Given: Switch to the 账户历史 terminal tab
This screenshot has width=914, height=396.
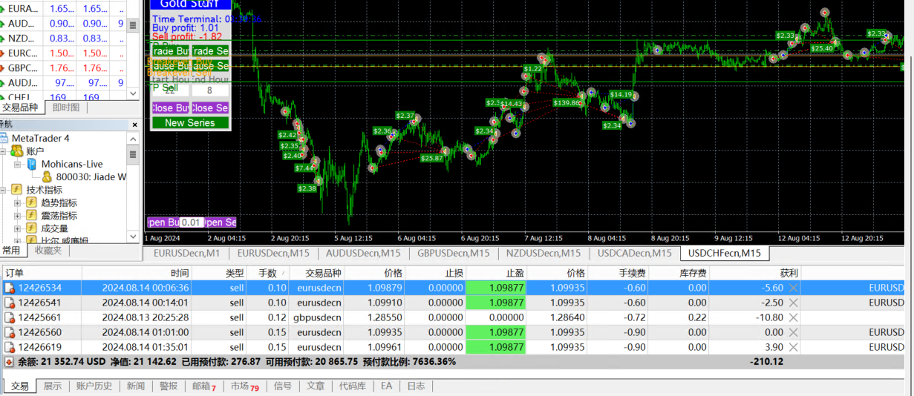Looking at the screenshot, I should (94, 386).
